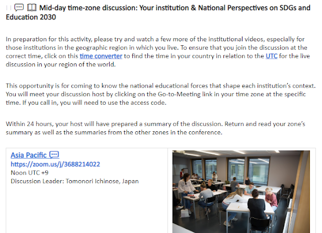322x233 pixels.
Task: Open the discussion icon next to Asia Pacific
Action: [54, 154]
